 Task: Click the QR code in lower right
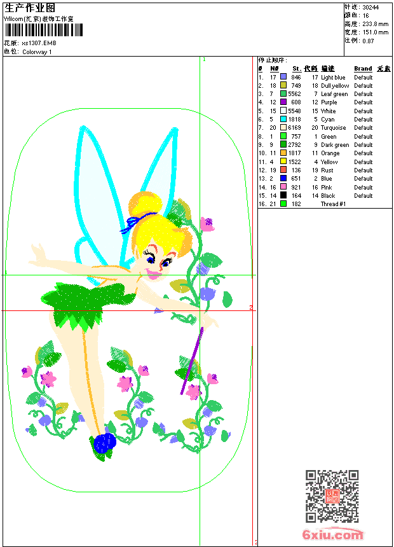pos(332,496)
